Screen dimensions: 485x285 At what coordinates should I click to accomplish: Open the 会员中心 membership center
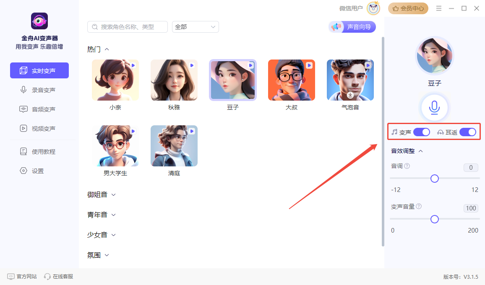click(408, 8)
